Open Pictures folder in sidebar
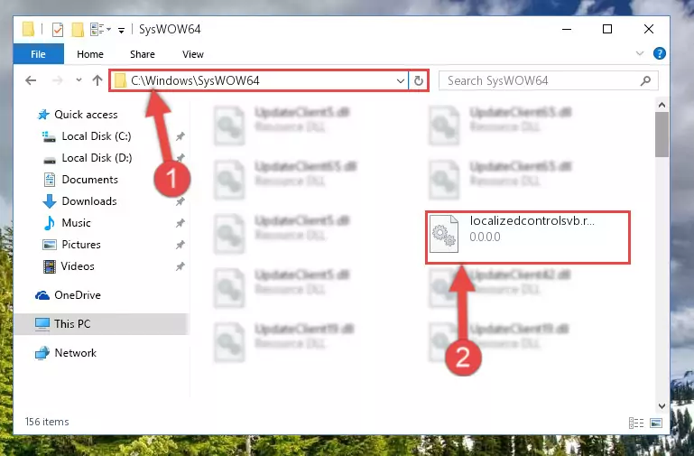This screenshot has height=456, width=694. point(81,245)
